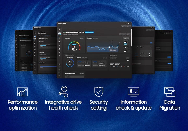
Task: Open the help circle icon in front sidebar
Action: pos(59,70)
